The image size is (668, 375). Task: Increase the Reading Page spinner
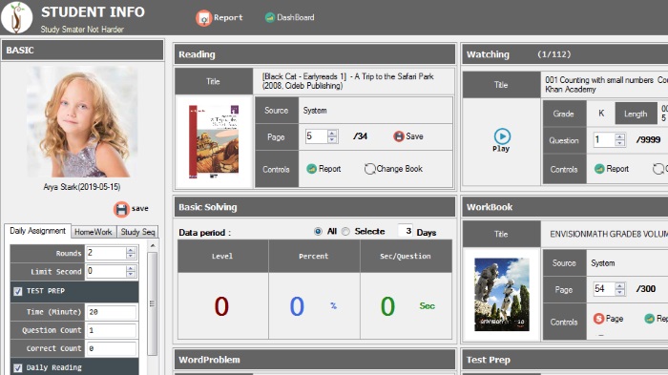coord(332,134)
